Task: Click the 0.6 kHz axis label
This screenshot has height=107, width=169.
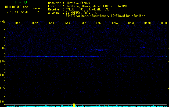Action: coord(2,102)
